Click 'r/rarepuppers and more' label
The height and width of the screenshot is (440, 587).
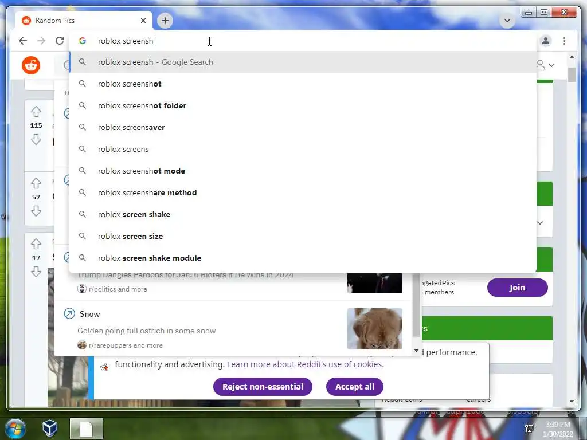[126, 345]
